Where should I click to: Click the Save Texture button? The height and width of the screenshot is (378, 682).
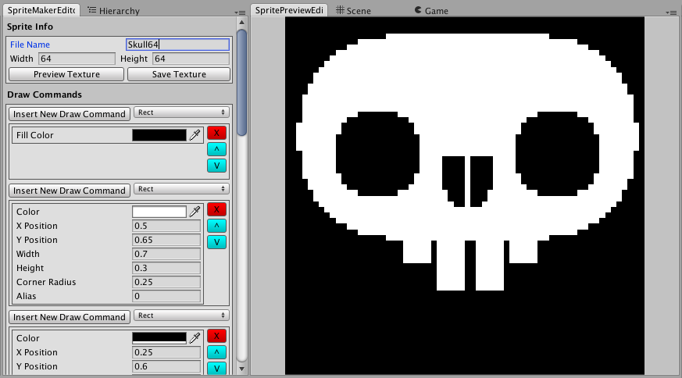179,74
